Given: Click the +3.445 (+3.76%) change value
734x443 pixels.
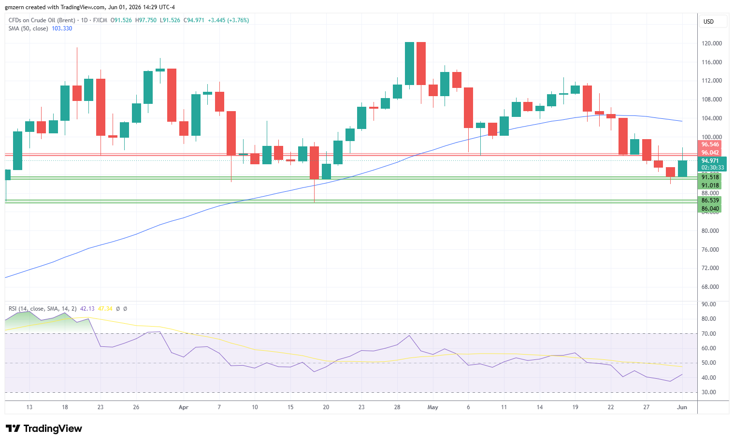Looking at the screenshot, I should (229, 20).
